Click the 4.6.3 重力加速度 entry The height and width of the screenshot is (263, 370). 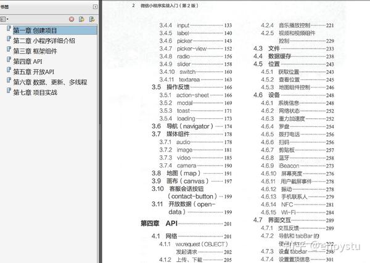point(298,119)
